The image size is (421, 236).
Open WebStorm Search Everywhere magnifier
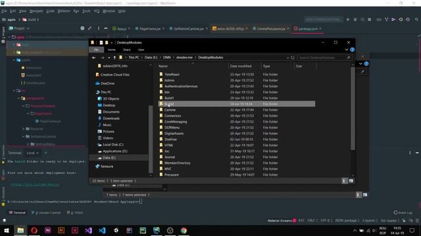tap(416, 20)
